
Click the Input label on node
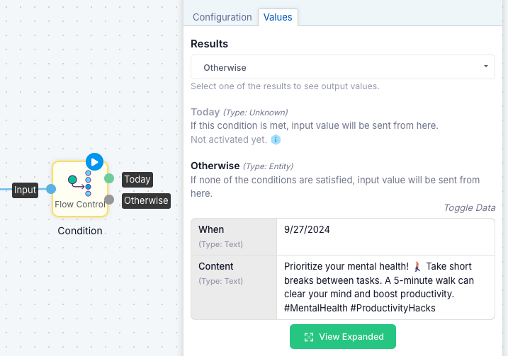click(25, 190)
